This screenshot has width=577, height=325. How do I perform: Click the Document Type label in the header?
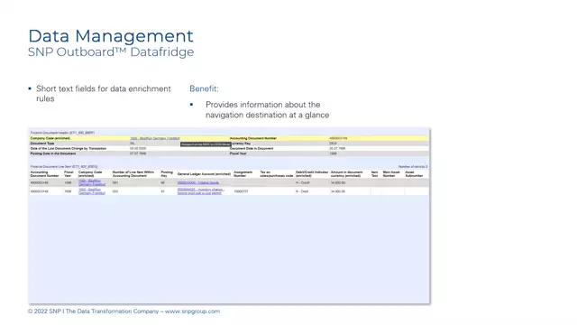pos(42,144)
